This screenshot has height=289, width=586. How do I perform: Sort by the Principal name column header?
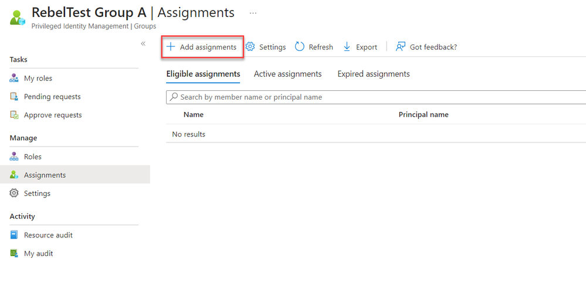[423, 115]
